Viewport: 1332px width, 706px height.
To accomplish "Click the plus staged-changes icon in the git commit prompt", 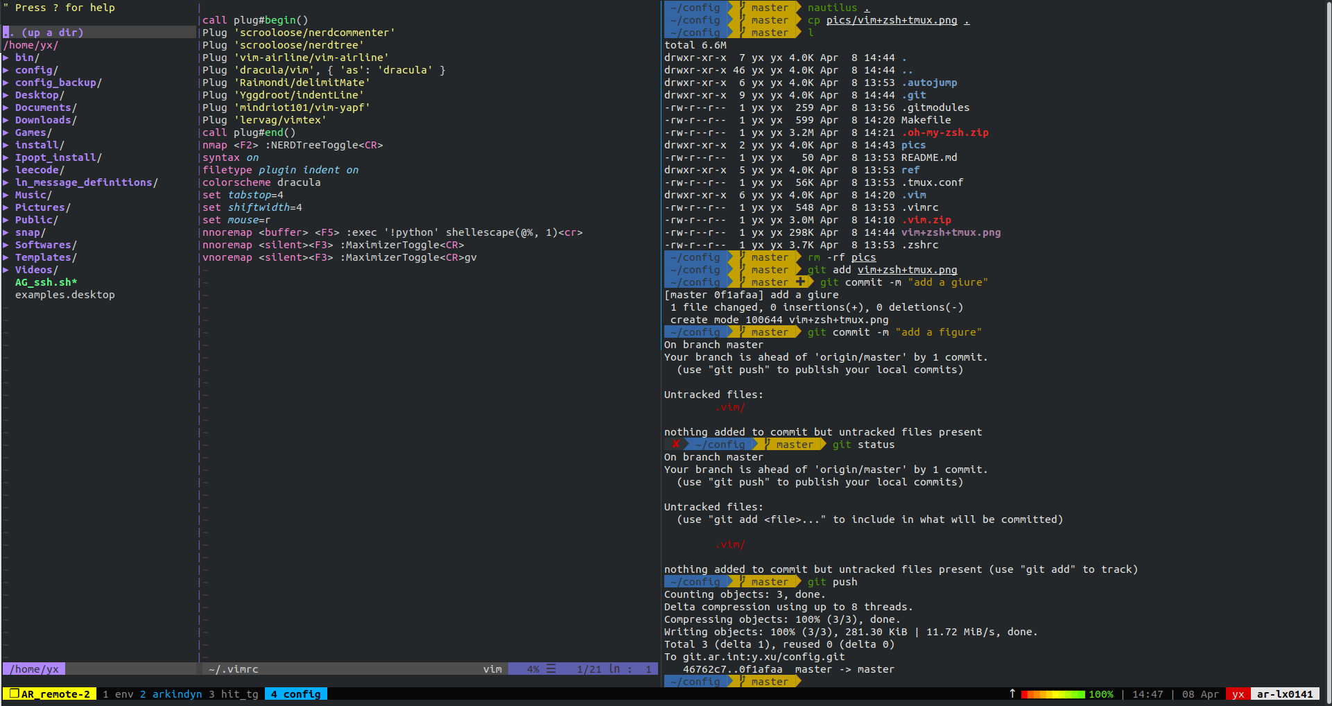I will 801,282.
